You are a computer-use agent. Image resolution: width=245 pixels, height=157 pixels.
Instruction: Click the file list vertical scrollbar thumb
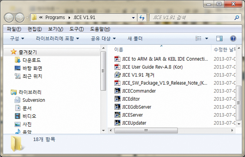pyautogui.click(x=239, y=103)
